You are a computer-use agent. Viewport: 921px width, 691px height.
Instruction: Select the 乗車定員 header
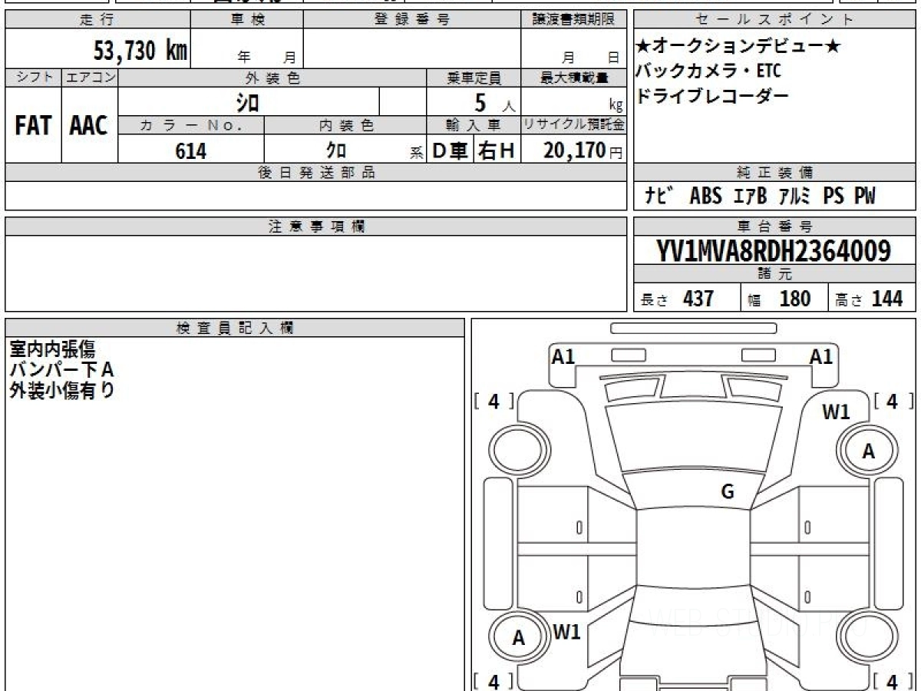click(x=474, y=78)
